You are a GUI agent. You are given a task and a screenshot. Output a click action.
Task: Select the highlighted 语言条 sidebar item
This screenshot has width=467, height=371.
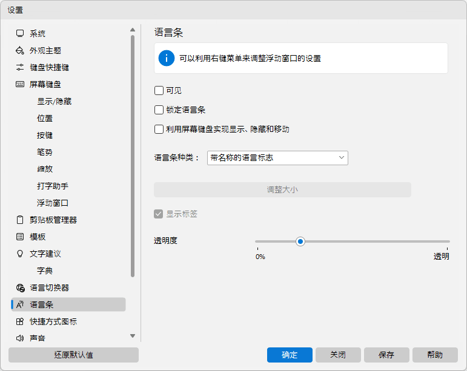pos(68,304)
